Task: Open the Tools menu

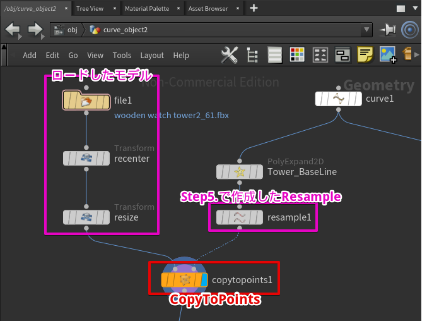Action: tap(122, 56)
